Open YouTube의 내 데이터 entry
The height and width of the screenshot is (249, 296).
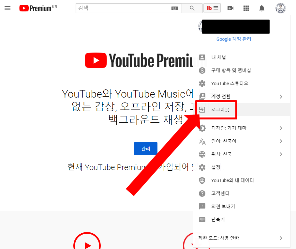[x=242, y=180]
